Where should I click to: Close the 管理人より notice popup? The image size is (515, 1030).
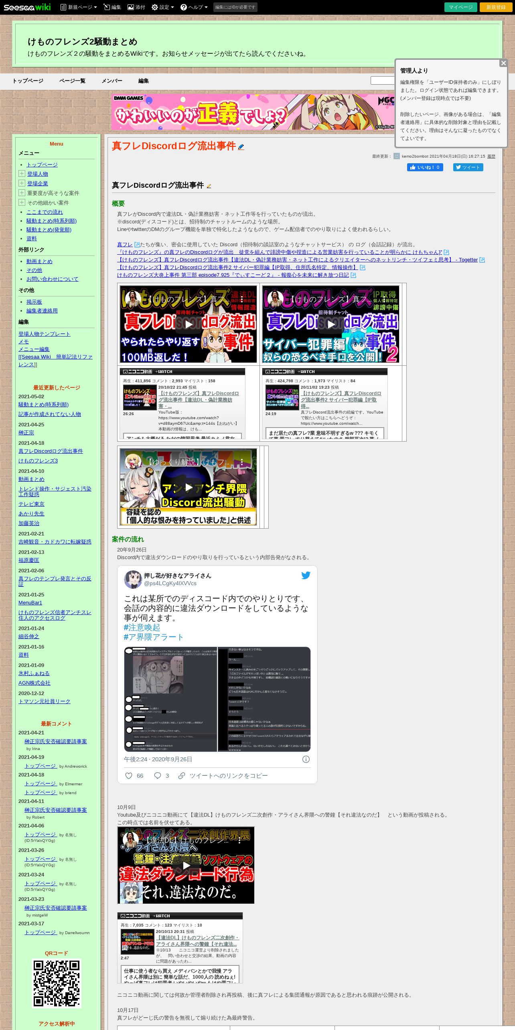[503, 63]
